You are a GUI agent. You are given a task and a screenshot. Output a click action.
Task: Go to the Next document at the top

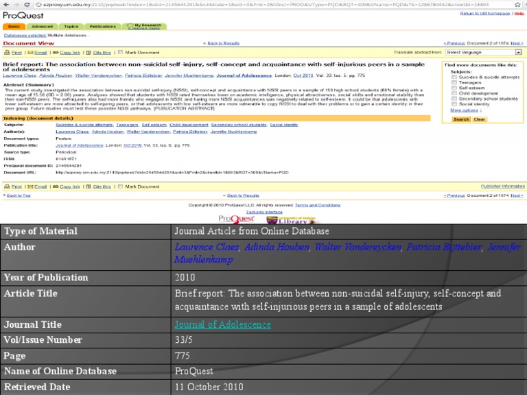click(x=517, y=43)
